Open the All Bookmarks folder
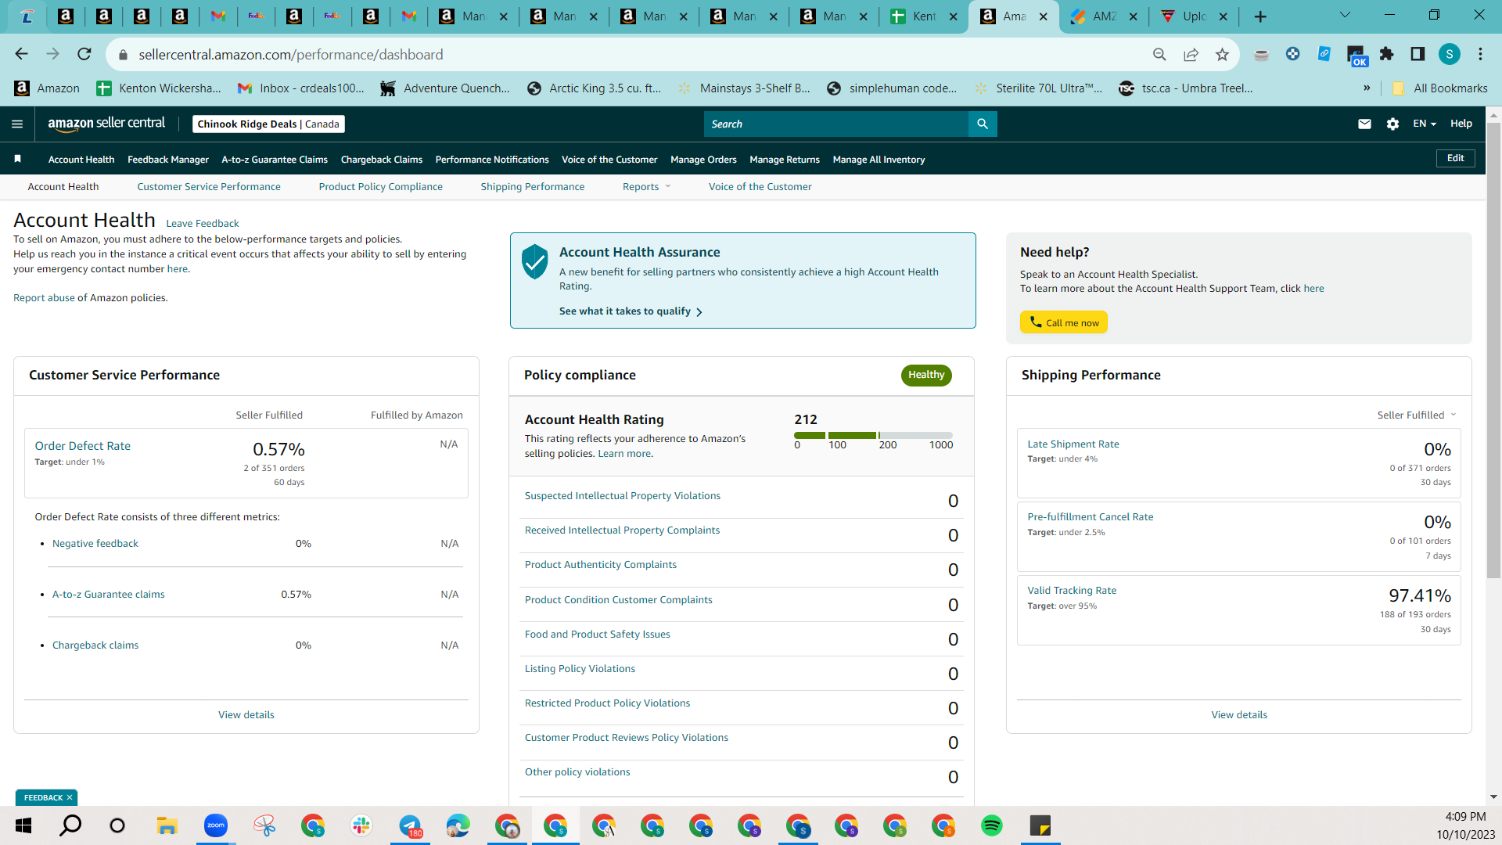Screen dimensions: 1502x845 [1440, 88]
